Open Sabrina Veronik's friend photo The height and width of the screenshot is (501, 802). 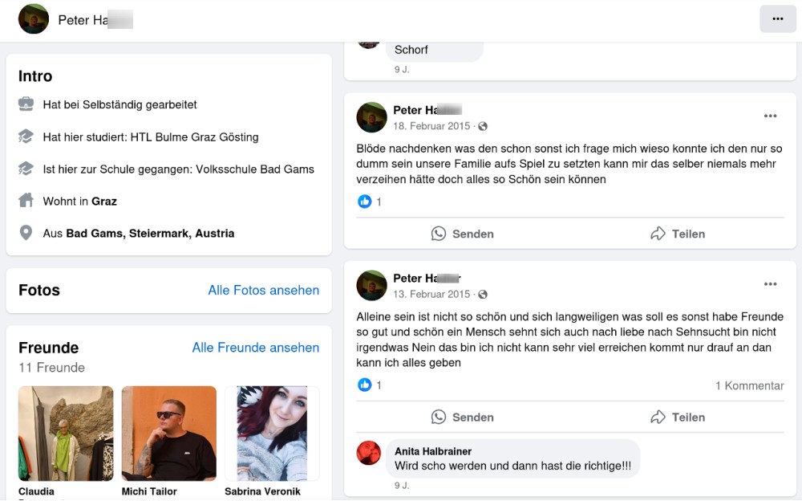272,434
